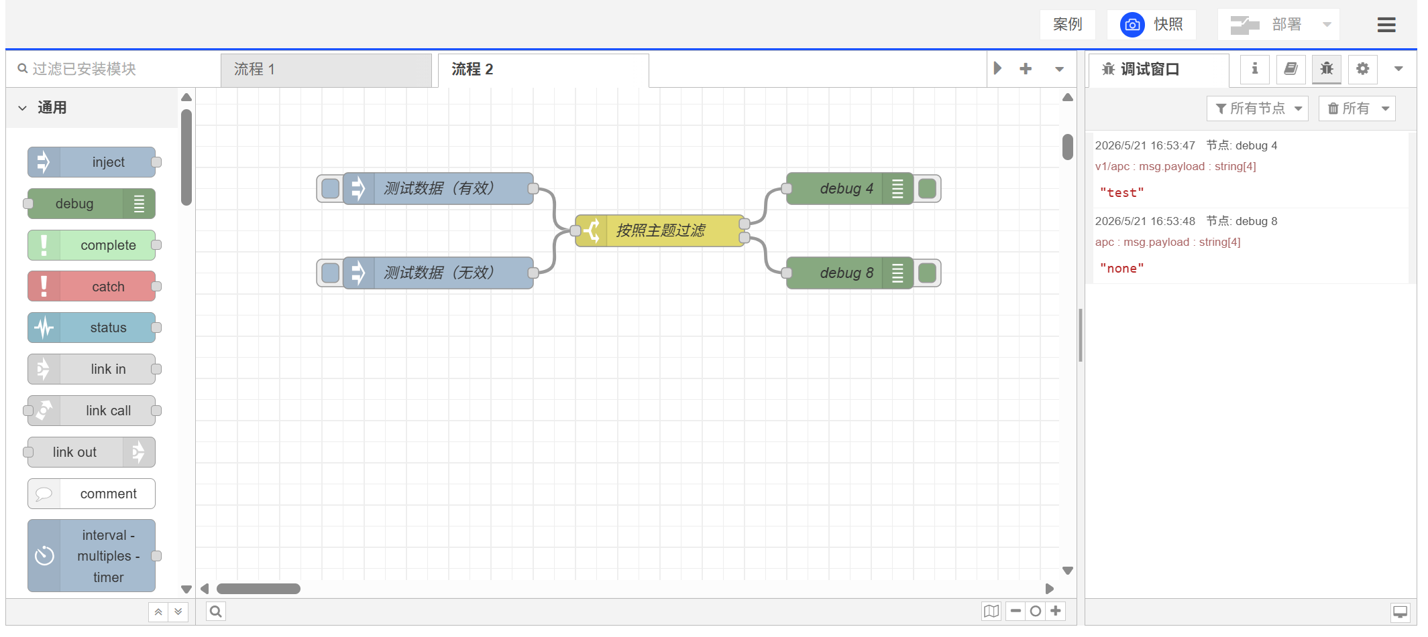1428x637 pixels.
Task: Select the link out palette node
Action: point(92,452)
